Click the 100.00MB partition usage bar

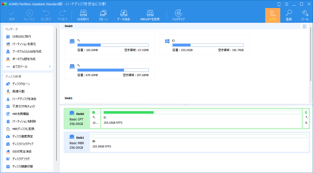pos(113,45)
